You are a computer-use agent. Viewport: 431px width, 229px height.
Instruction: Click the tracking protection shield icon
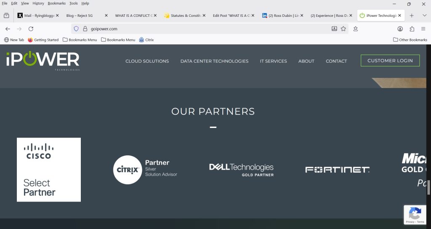[x=76, y=29]
